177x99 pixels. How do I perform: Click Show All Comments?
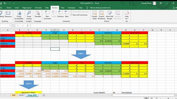pos(79,15)
